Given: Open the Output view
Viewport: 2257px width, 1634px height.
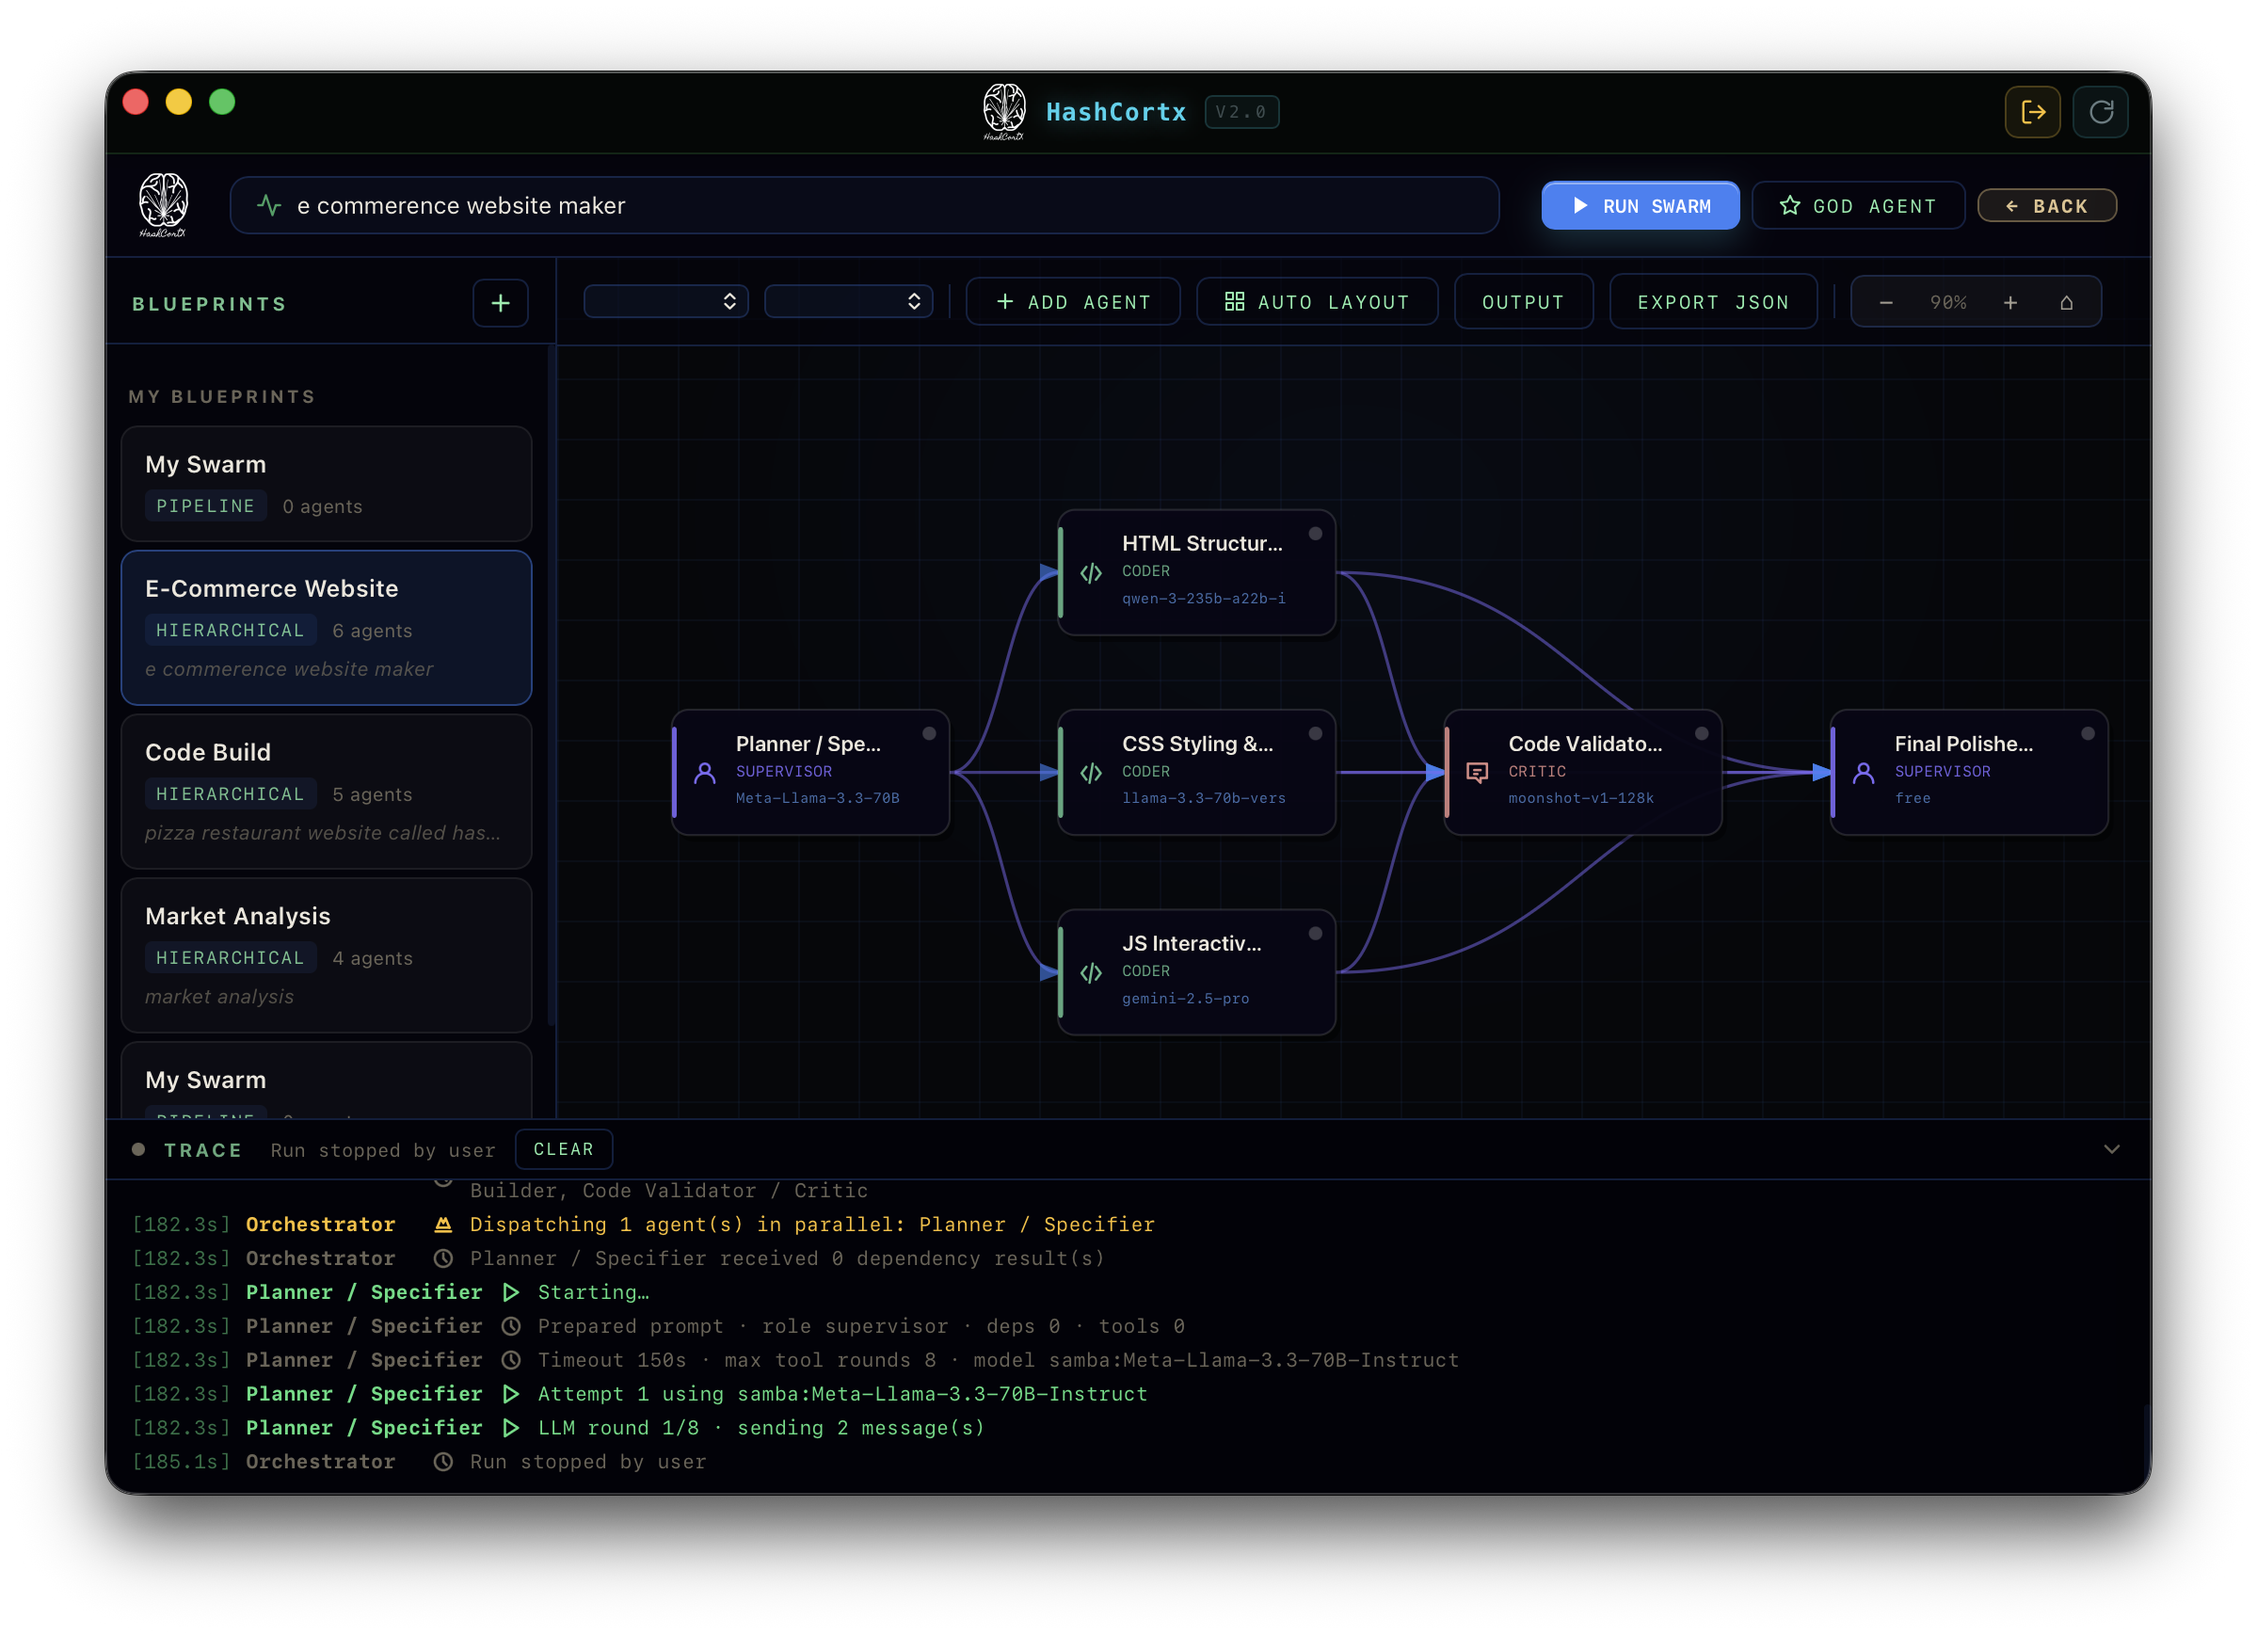Looking at the screenshot, I should coord(1523,301).
